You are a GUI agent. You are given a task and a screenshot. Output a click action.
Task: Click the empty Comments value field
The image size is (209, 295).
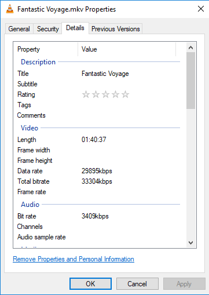129,115
